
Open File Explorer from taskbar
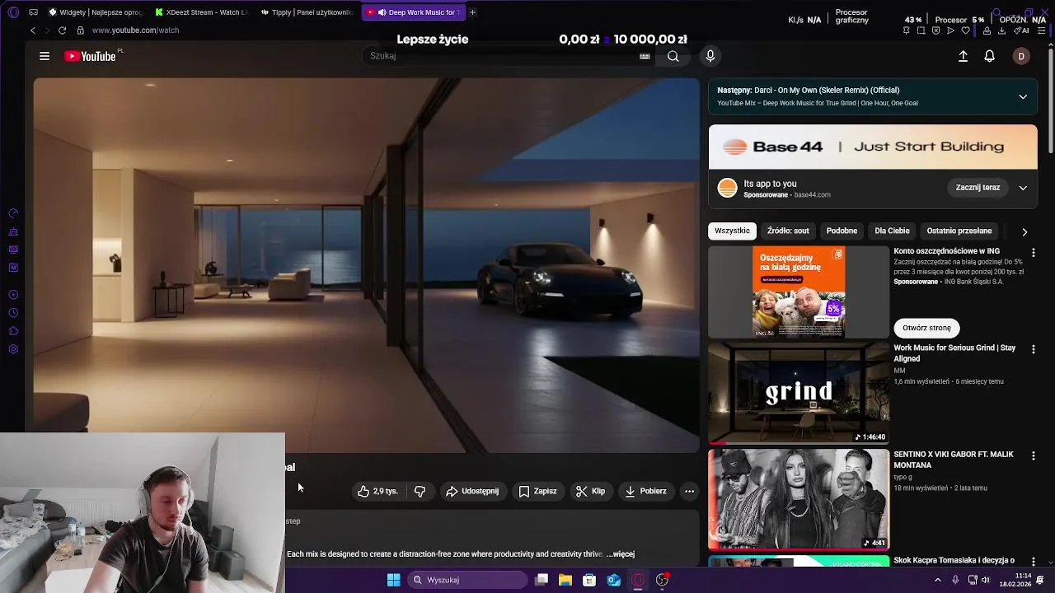point(565,580)
